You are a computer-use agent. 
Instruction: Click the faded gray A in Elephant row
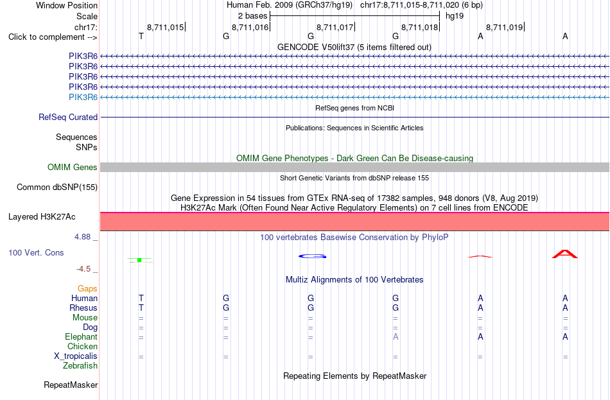(x=396, y=337)
